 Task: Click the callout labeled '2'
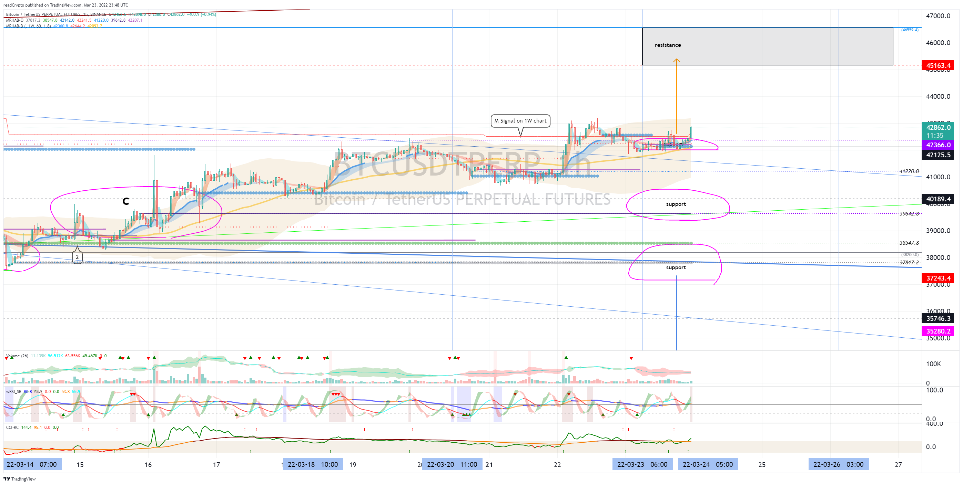click(77, 257)
